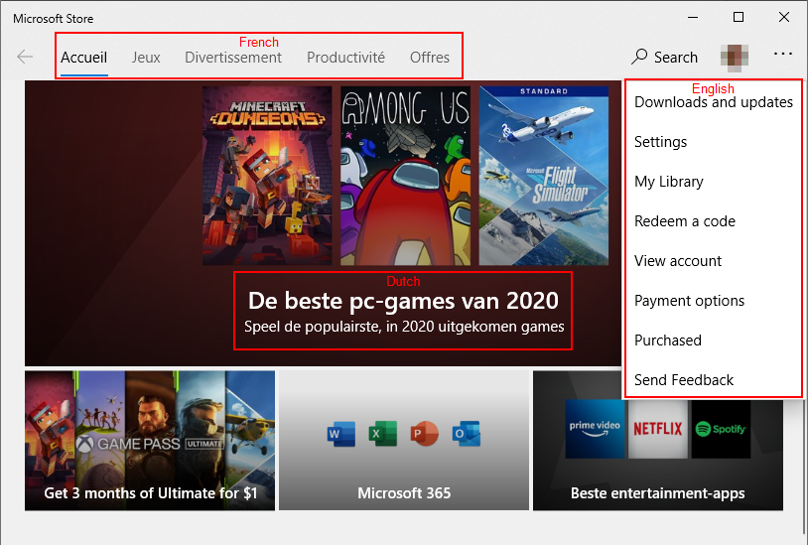Screen dimensions: 808x545
Task: Click the Word icon
Action: point(340,434)
